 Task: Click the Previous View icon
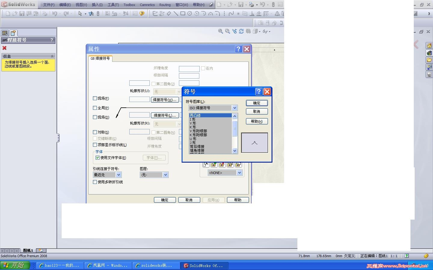[x=234, y=31]
